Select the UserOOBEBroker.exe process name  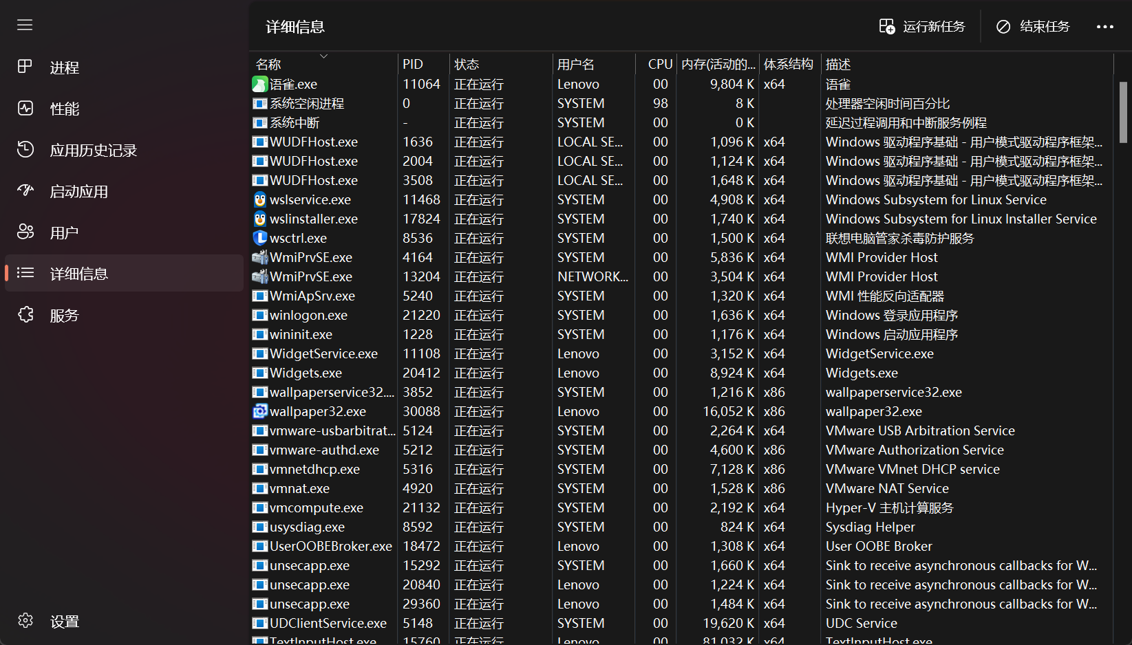coord(331,546)
